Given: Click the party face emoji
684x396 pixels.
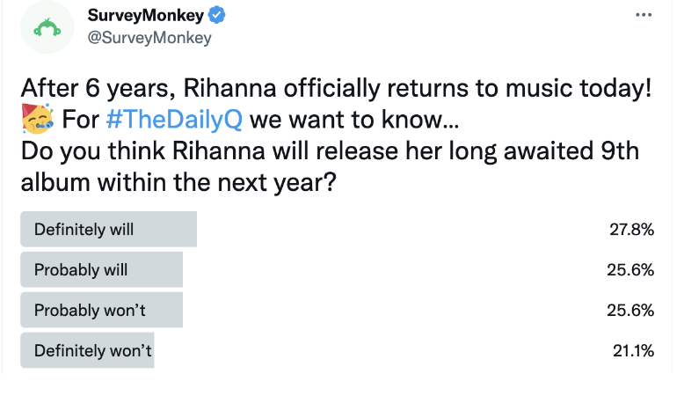Looking at the screenshot, I should click(38, 119).
